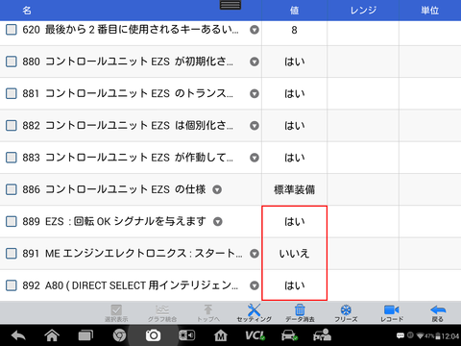Select いいえ value in row 891
Screen dimensions: 461x346
(x=294, y=254)
